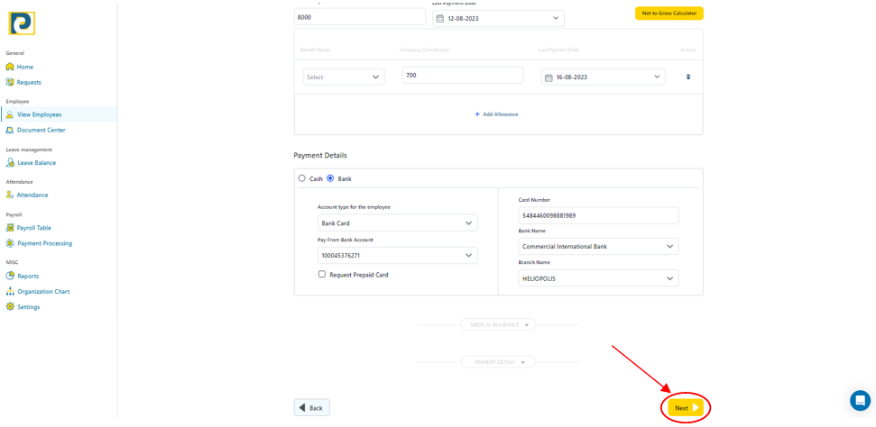Click the Add Allowance link
This screenshot has width=876, height=427.
(x=496, y=114)
